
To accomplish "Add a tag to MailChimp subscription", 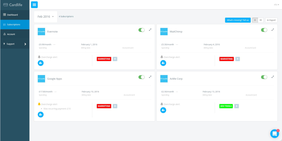I will 238,59.
